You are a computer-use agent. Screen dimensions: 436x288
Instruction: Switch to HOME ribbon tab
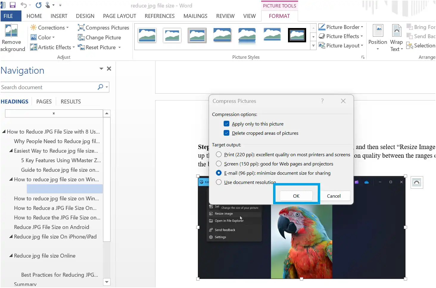[34, 16]
